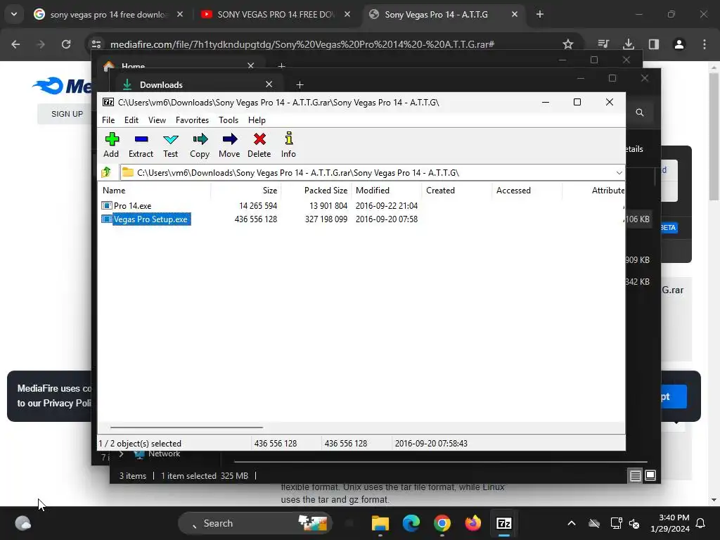Viewport: 720px width, 540px height.
Task: Open the Chrome tab search dropdown arrow
Action: [x=14, y=14]
